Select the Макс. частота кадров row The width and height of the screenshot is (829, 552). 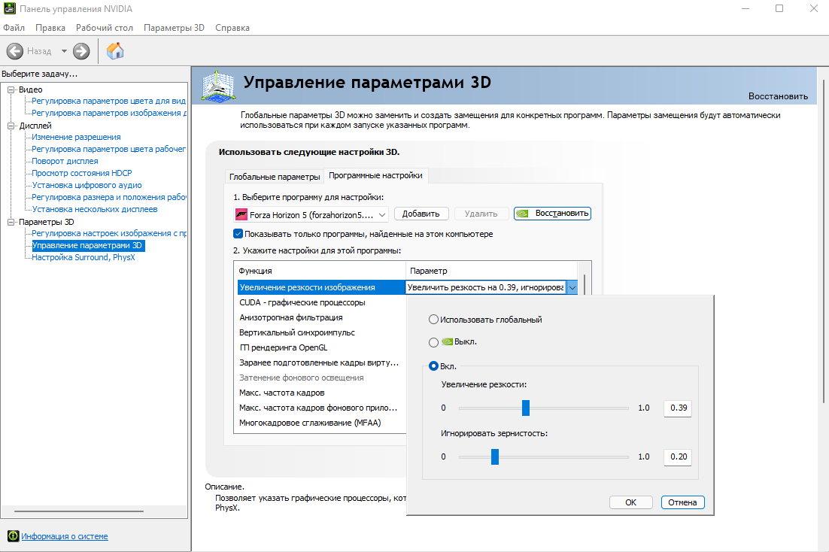pos(321,393)
